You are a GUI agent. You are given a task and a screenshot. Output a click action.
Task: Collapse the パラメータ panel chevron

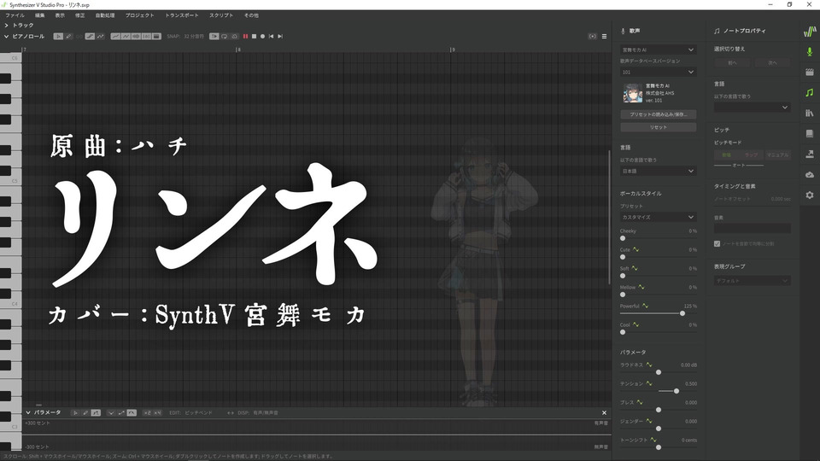tap(28, 413)
